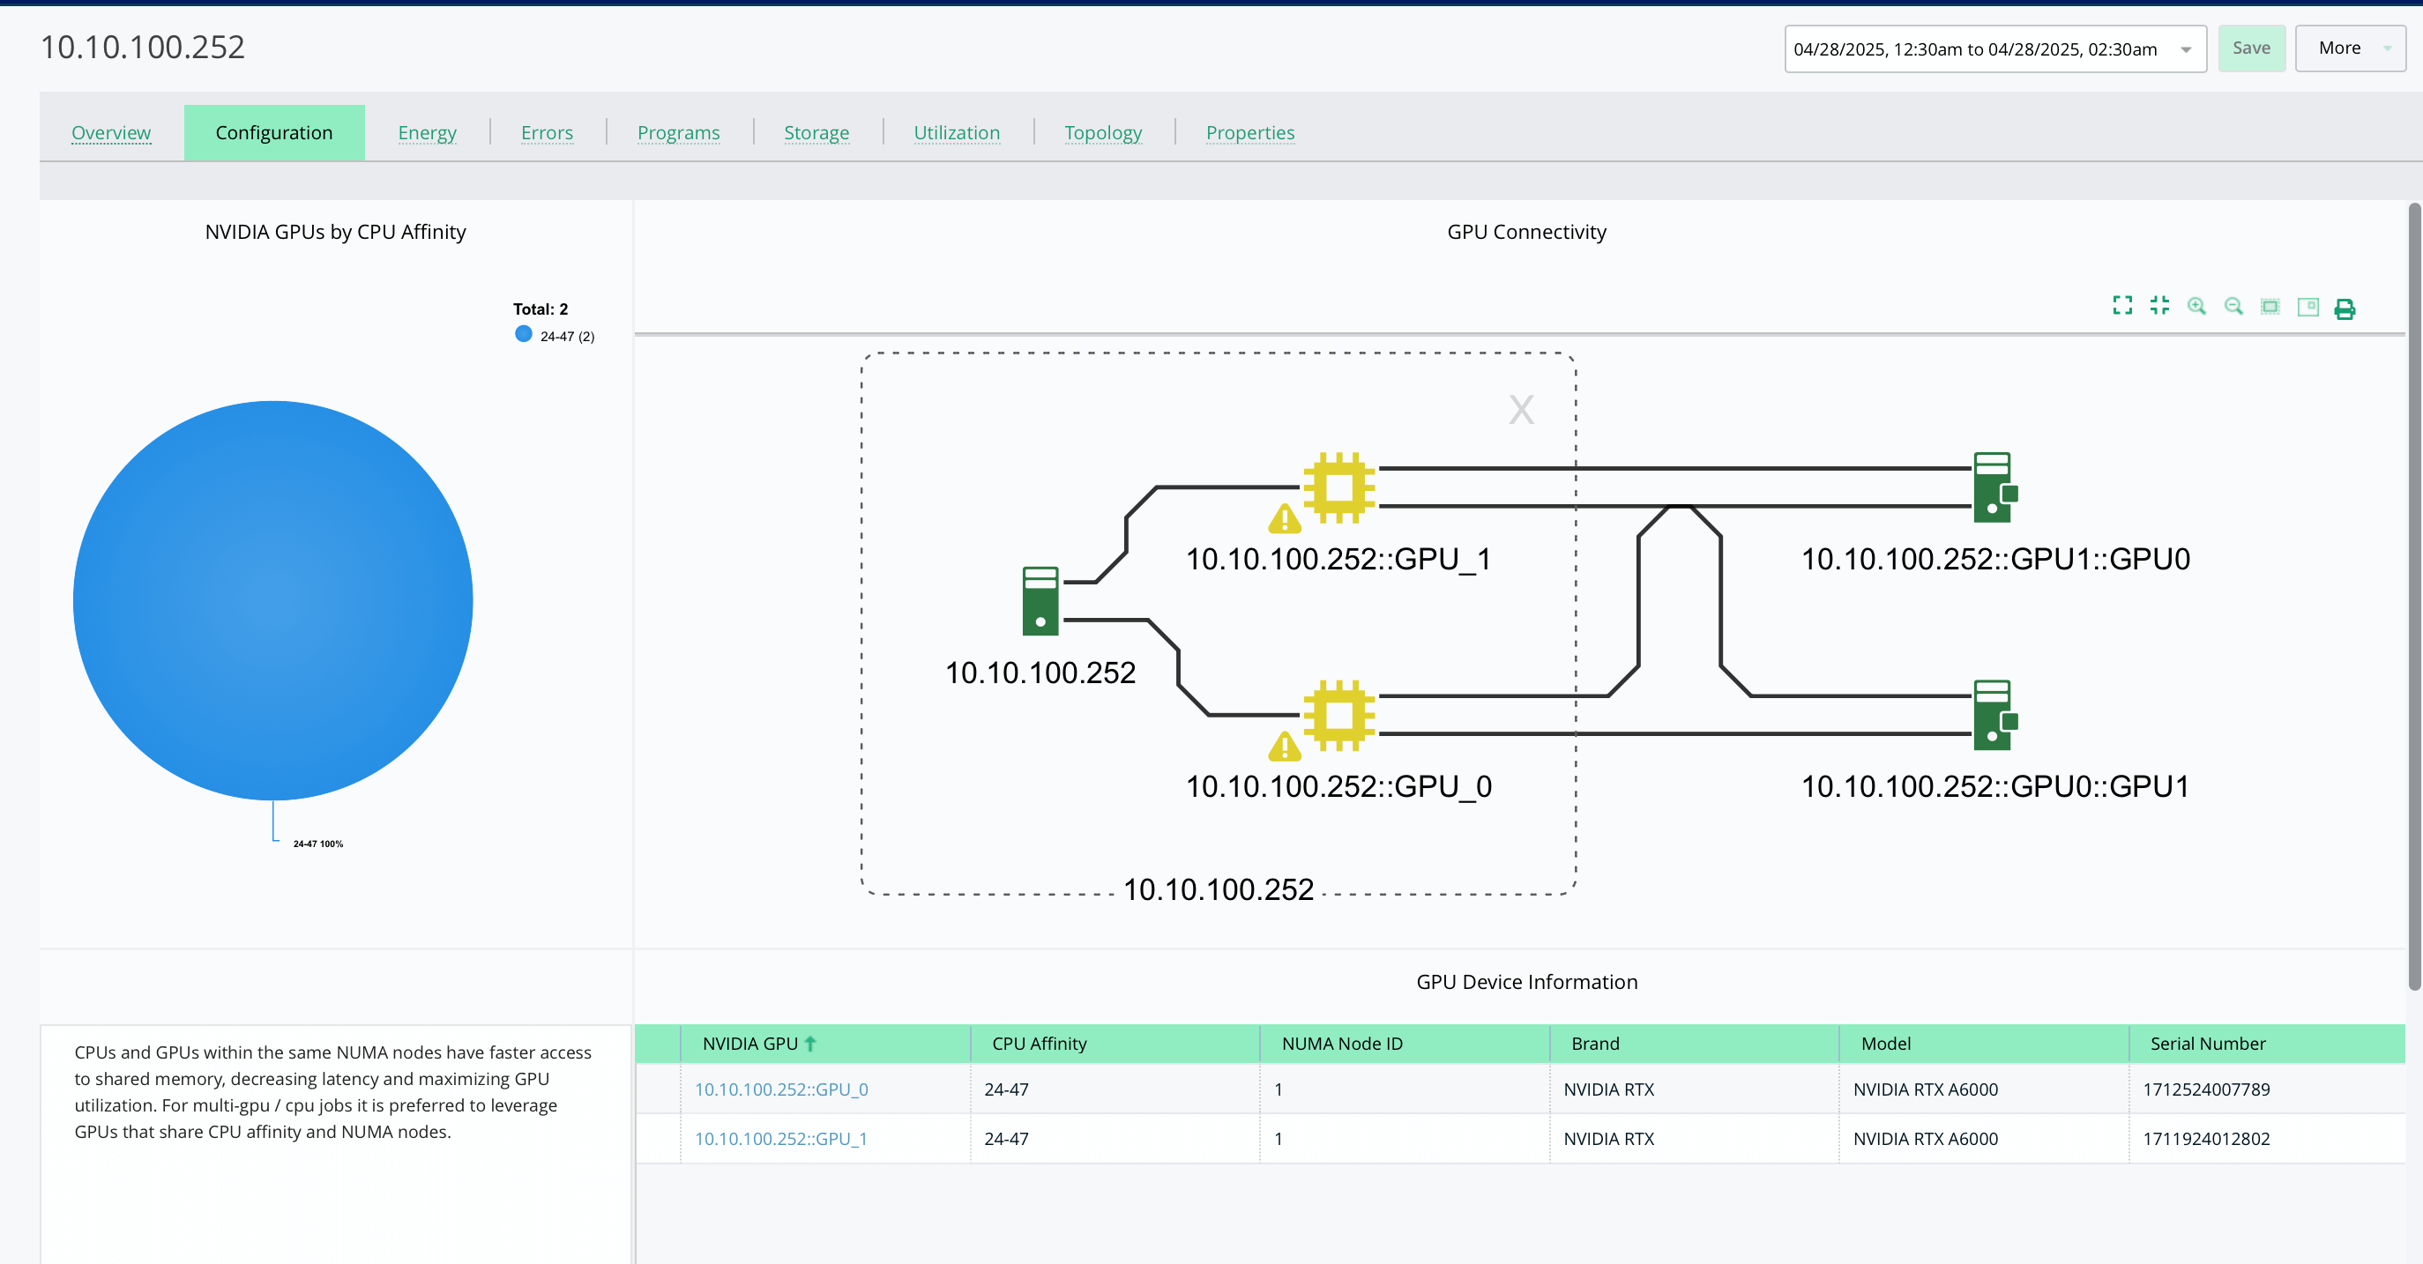Click the NUMA Node ID column header
This screenshot has height=1264, width=2423.
(x=1405, y=1044)
